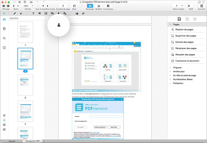Show the bookmarks panel in left sidebar
The height and width of the screenshot is (143, 207).
(4, 29)
